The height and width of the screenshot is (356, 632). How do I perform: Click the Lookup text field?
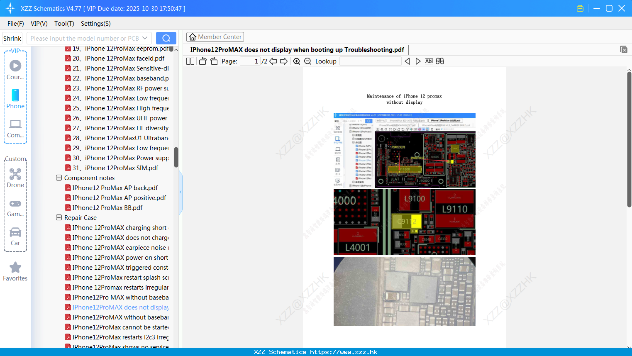point(370,61)
